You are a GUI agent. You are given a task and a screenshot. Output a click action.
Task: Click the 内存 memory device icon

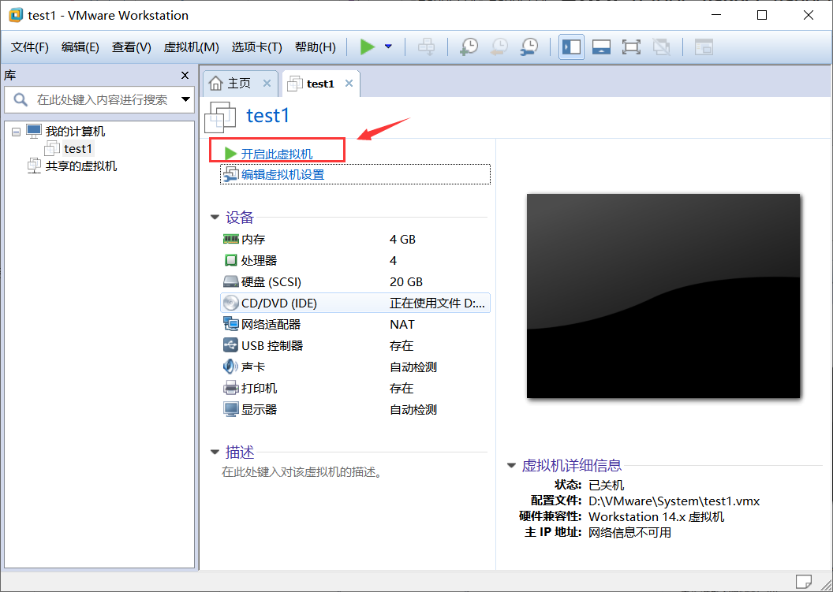pyautogui.click(x=230, y=239)
